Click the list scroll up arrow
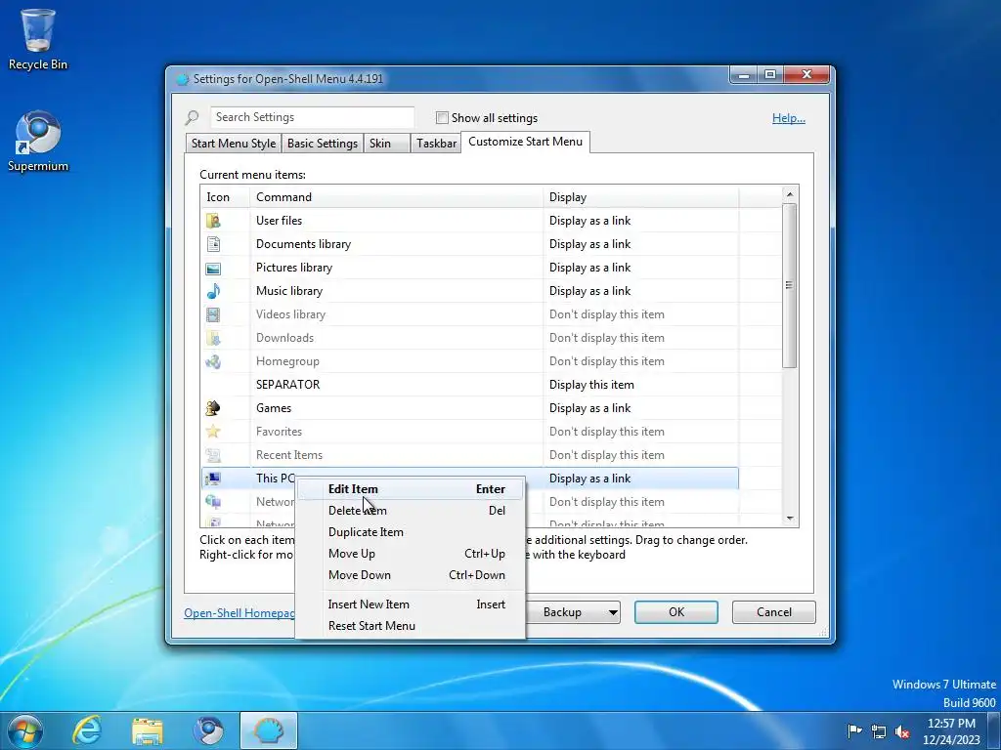1001x750 pixels. [x=790, y=194]
